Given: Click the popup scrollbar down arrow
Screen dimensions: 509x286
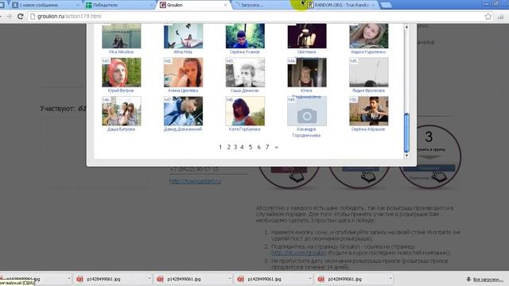Looking at the screenshot, I should [406, 156].
